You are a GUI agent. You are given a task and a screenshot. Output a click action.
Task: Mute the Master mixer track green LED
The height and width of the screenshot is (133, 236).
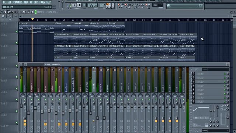point(25,99)
